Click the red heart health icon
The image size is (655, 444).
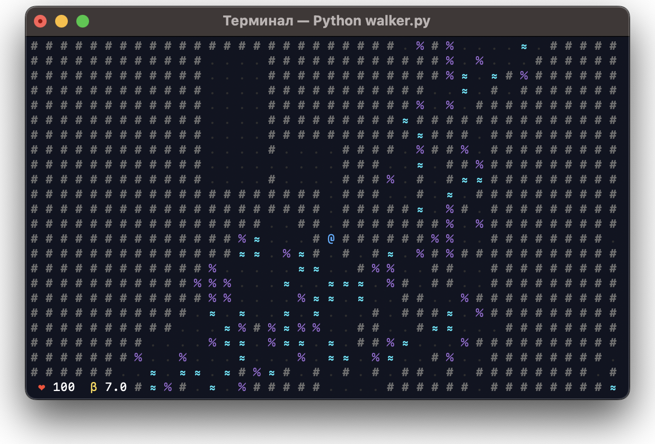(42, 388)
